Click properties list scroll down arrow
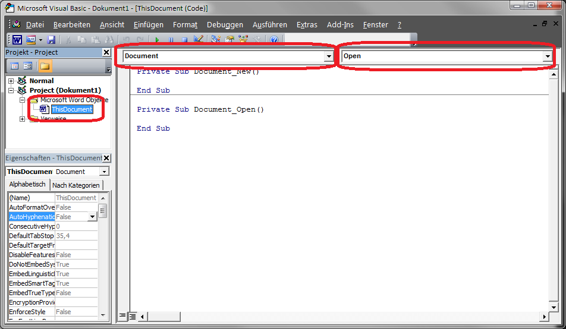This screenshot has height=329, width=566. coord(103,315)
